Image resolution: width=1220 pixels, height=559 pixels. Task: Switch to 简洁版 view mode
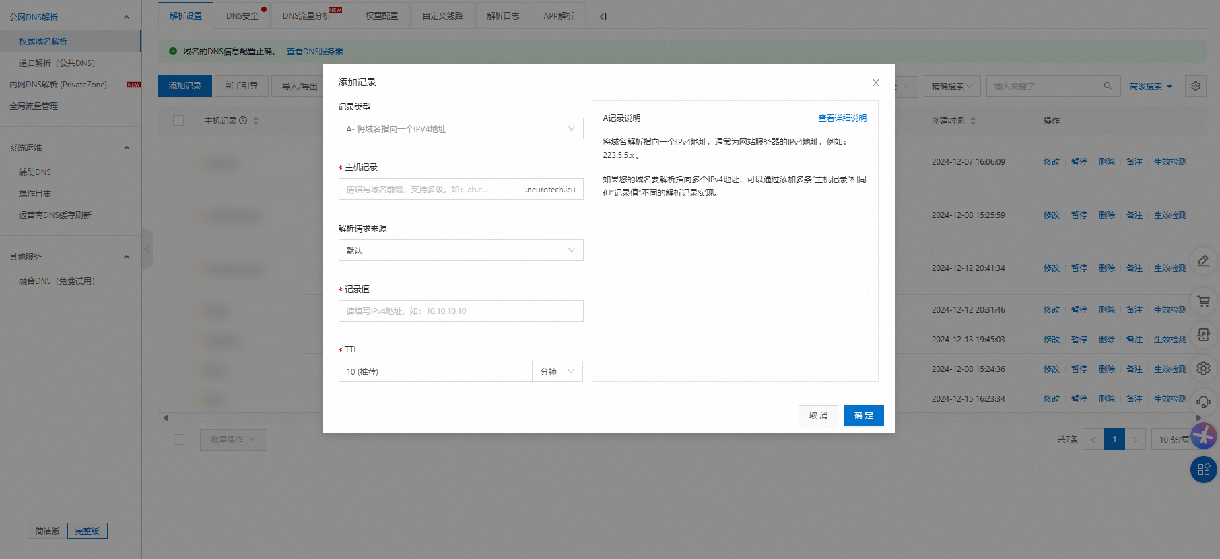[x=47, y=531]
